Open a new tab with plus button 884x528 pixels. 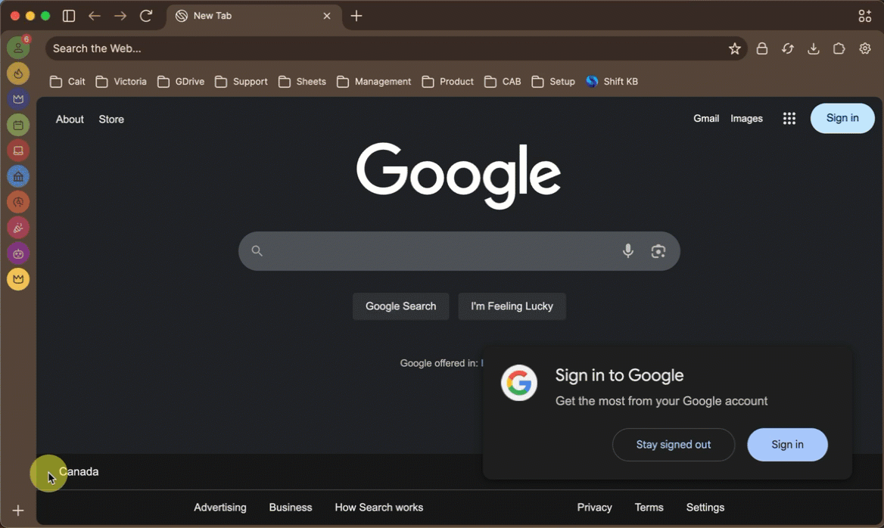[356, 16]
